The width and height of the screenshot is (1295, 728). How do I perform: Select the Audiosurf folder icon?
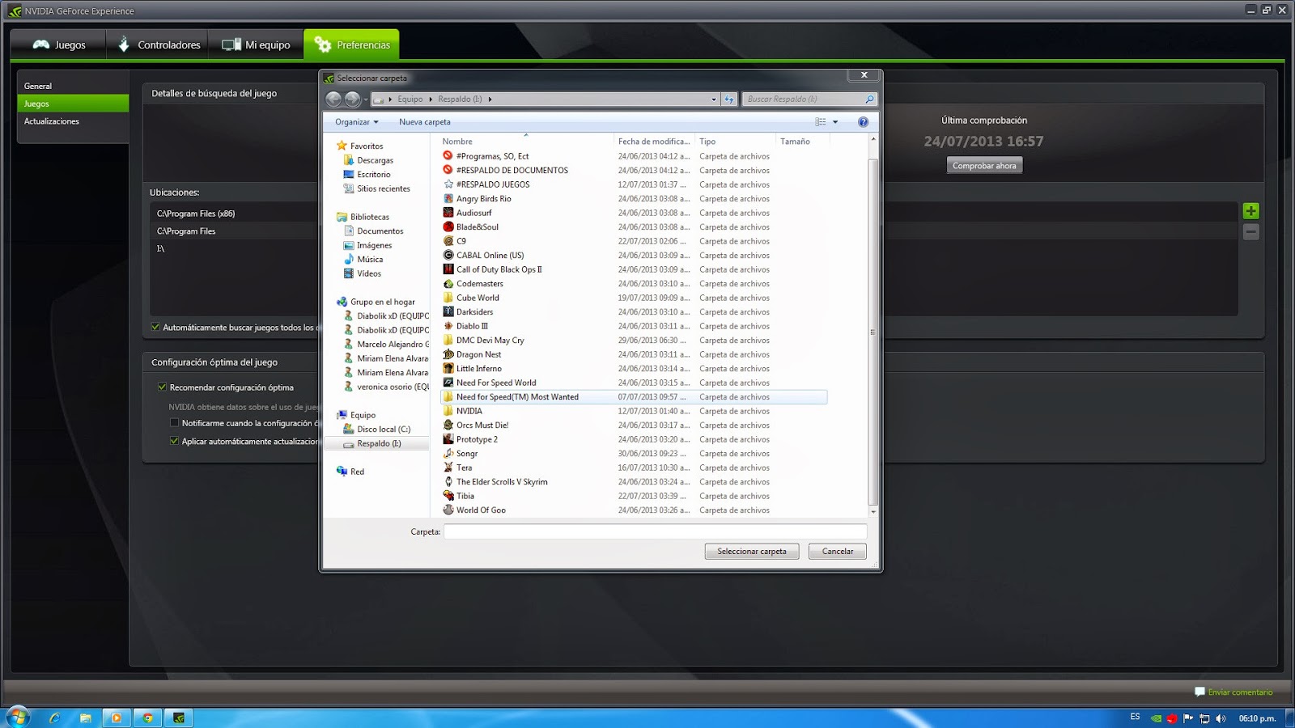448,213
